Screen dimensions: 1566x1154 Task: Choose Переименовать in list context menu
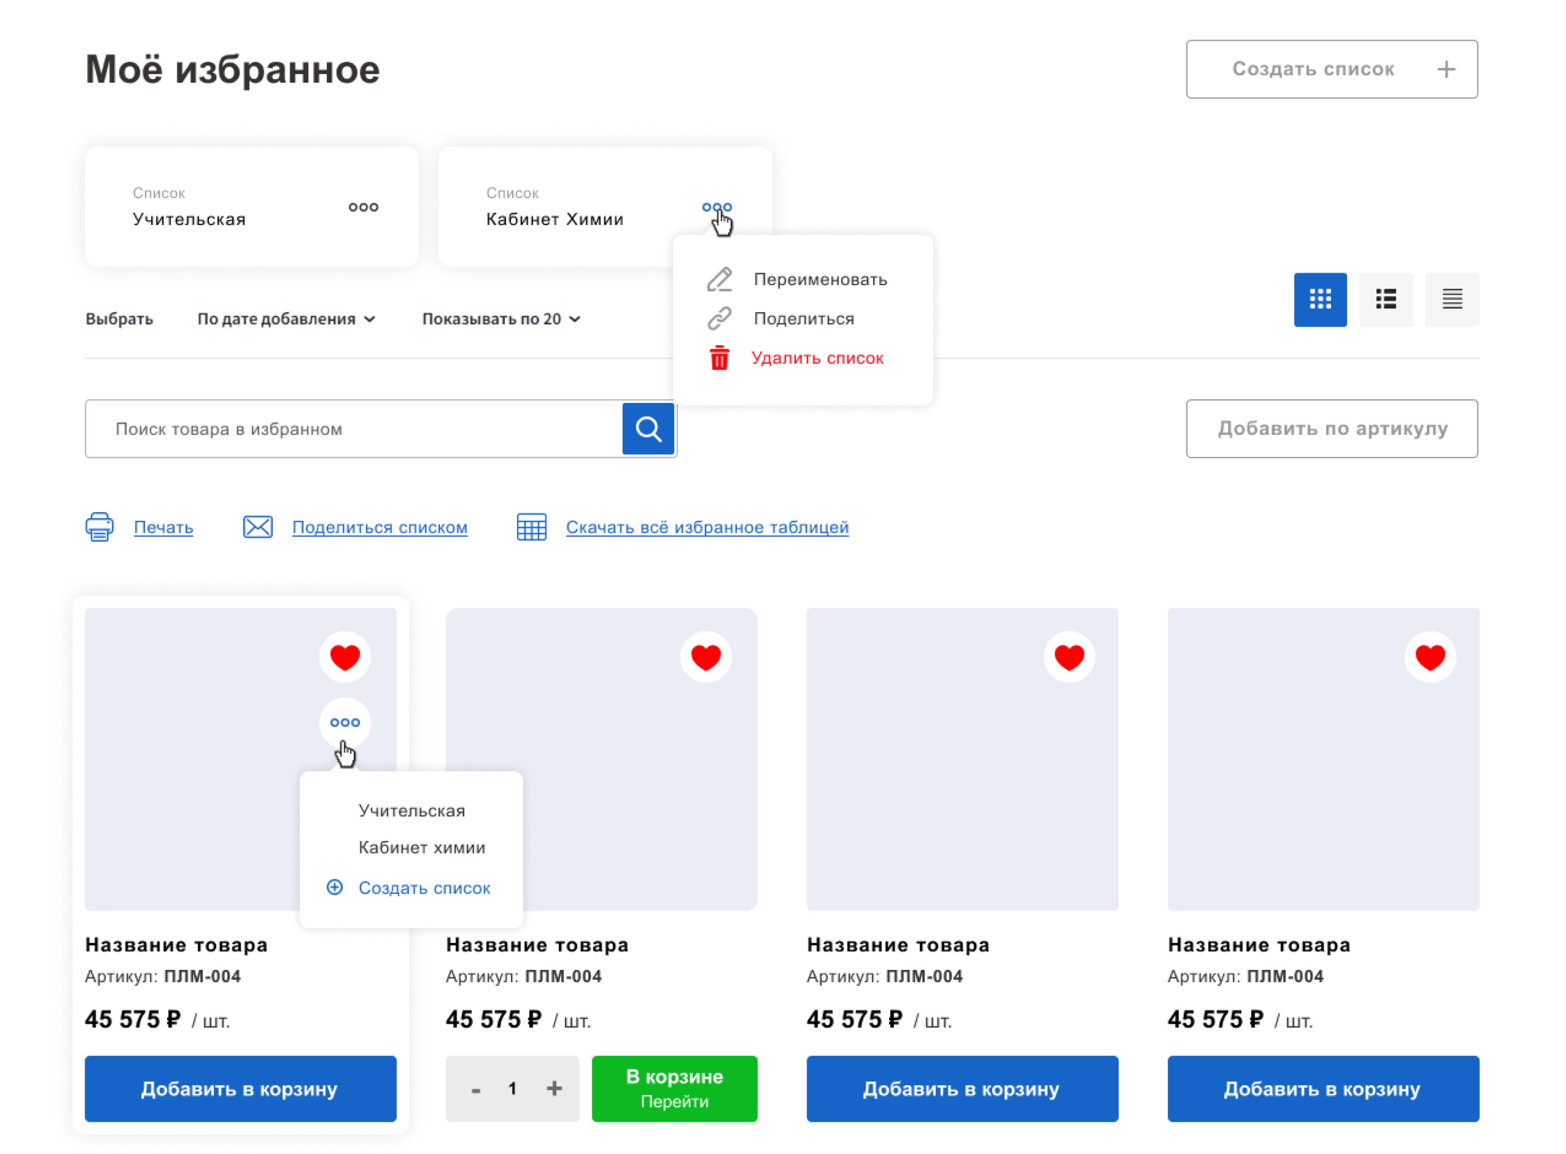[819, 279]
